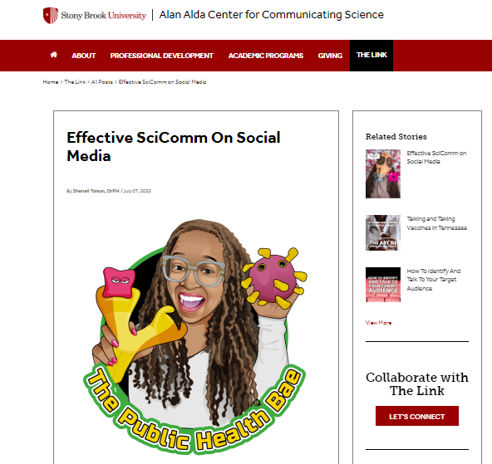Open the Target Audience story thumbnail
This screenshot has width=492, height=464.
pyautogui.click(x=383, y=285)
